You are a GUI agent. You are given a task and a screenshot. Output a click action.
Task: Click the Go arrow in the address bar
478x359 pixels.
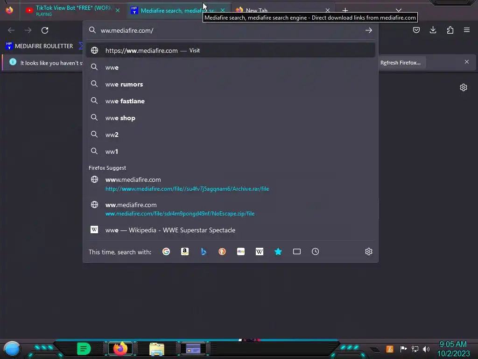(369, 30)
